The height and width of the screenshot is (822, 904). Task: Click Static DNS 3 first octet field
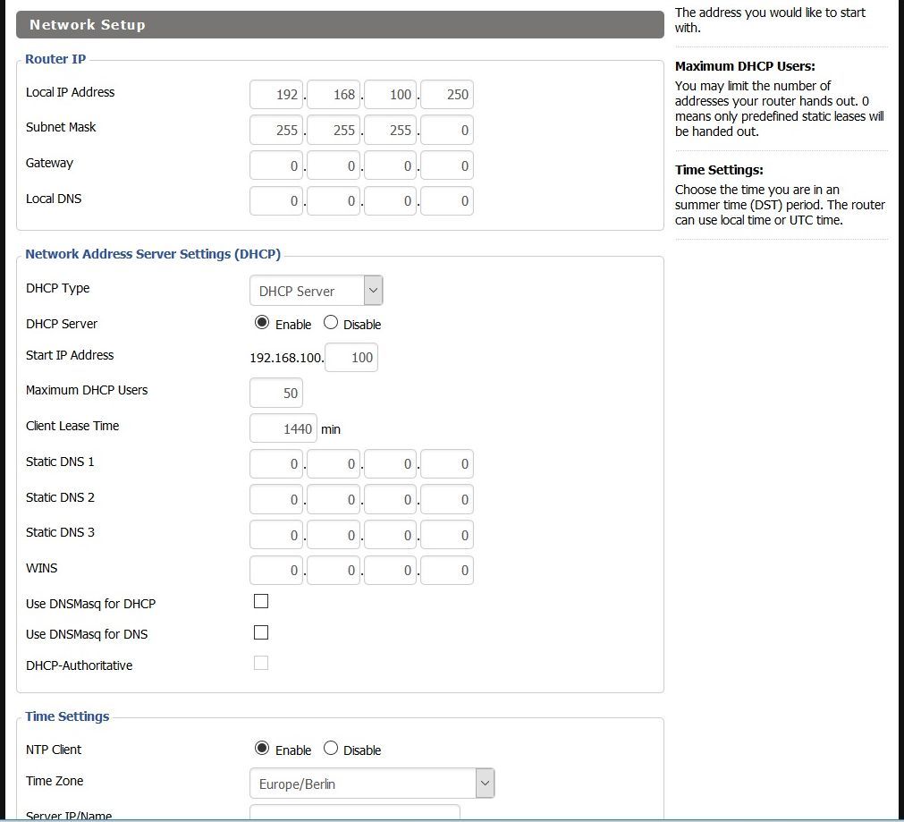pos(276,535)
